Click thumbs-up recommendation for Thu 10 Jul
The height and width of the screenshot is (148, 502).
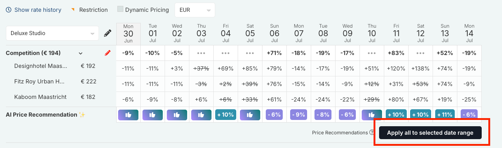(372, 115)
